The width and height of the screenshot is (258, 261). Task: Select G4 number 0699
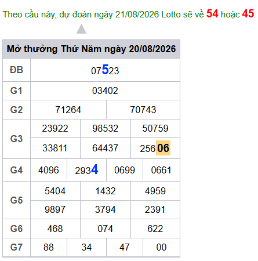125,170
